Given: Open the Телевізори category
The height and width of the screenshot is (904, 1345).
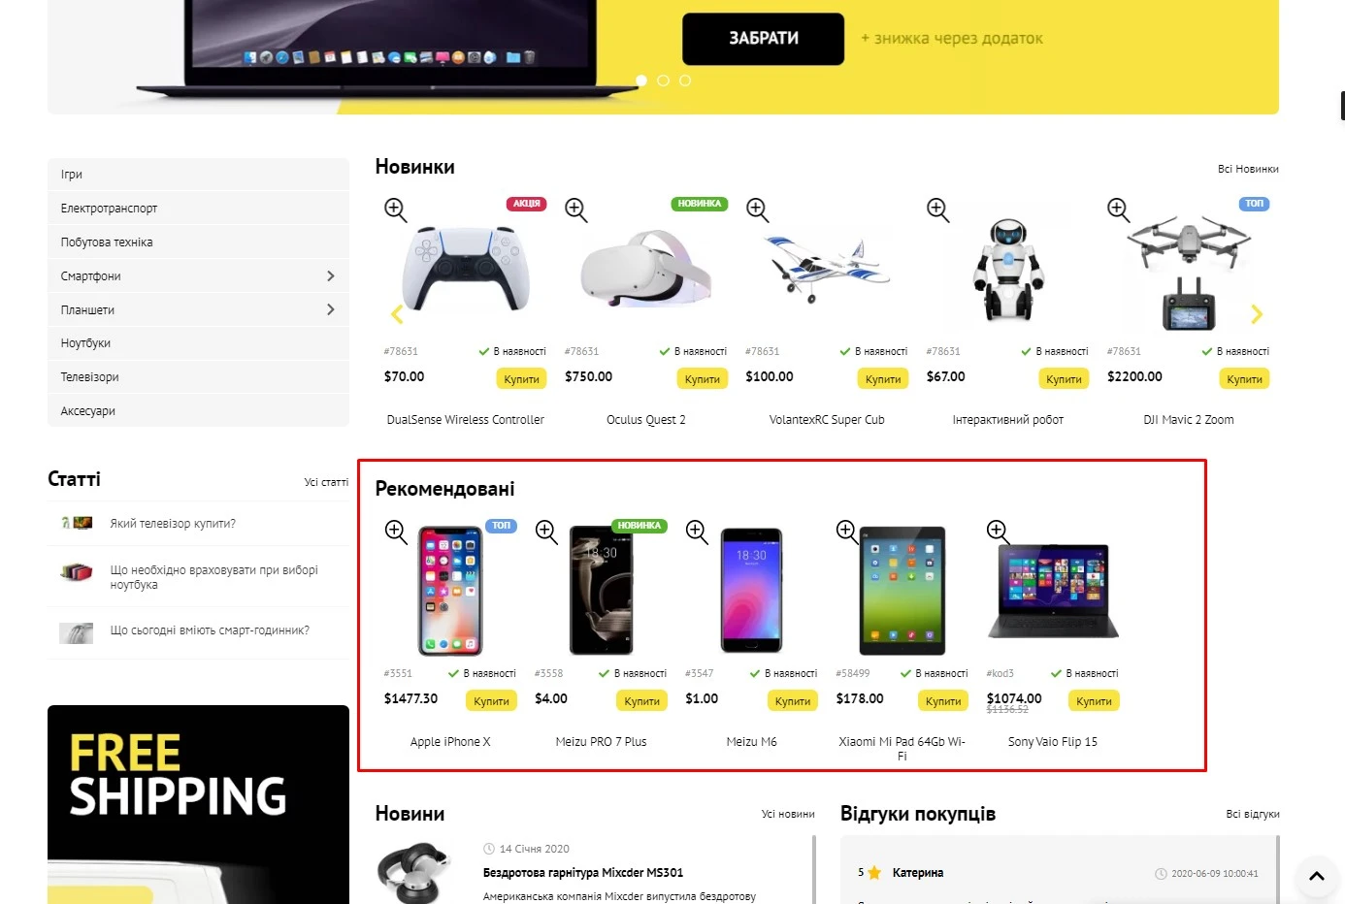Looking at the screenshot, I should coord(198,377).
